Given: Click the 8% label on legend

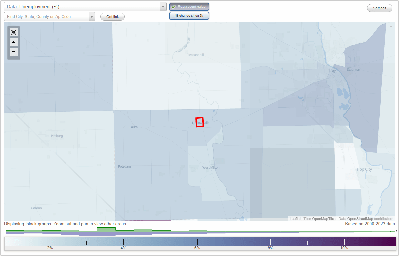Looking at the screenshot, I should coord(271,248).
